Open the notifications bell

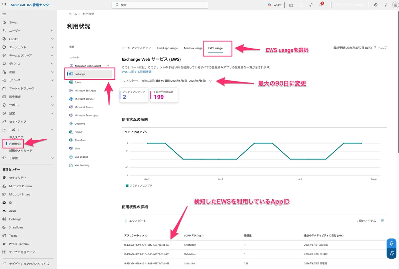click(x=321, y=5)
